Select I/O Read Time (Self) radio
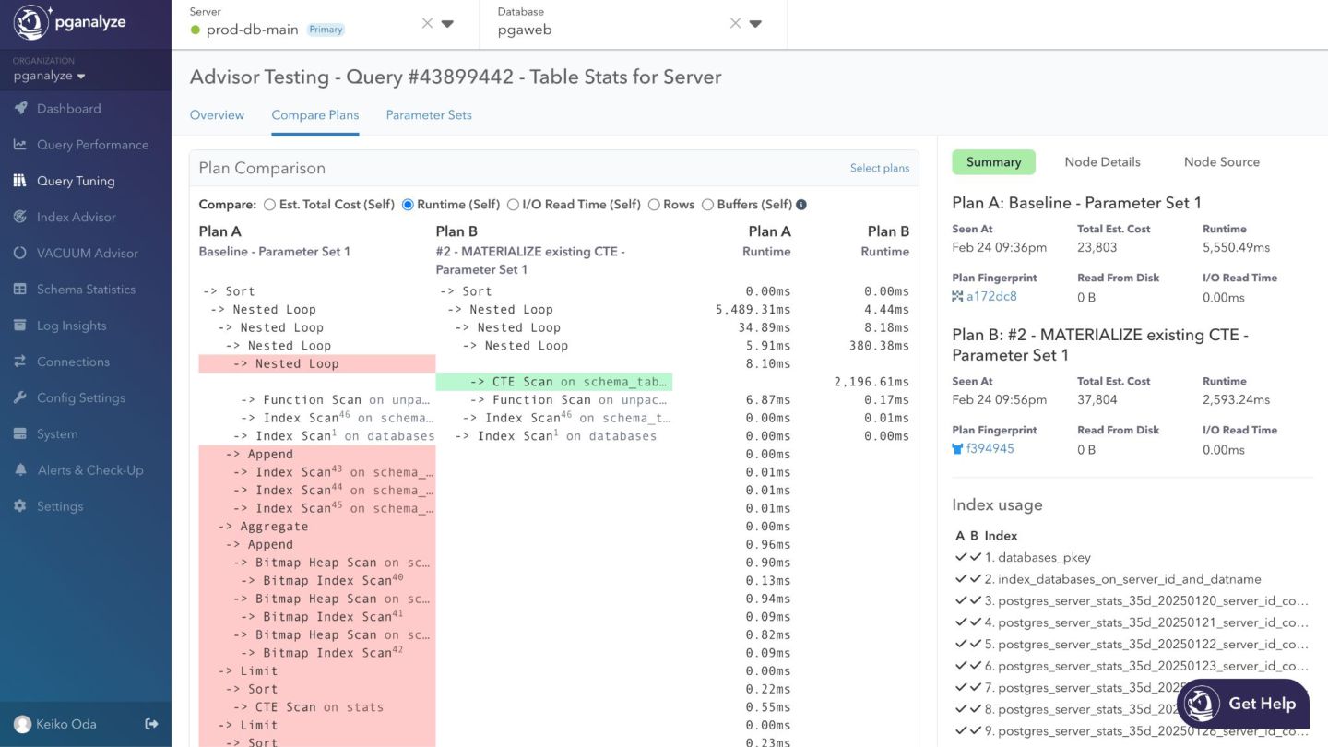This screenshot has height=747, width=1328. tap(513, 205)
